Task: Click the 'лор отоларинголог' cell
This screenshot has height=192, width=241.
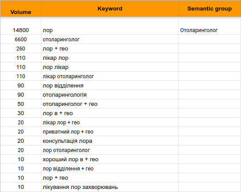Action: coord(110,150)
